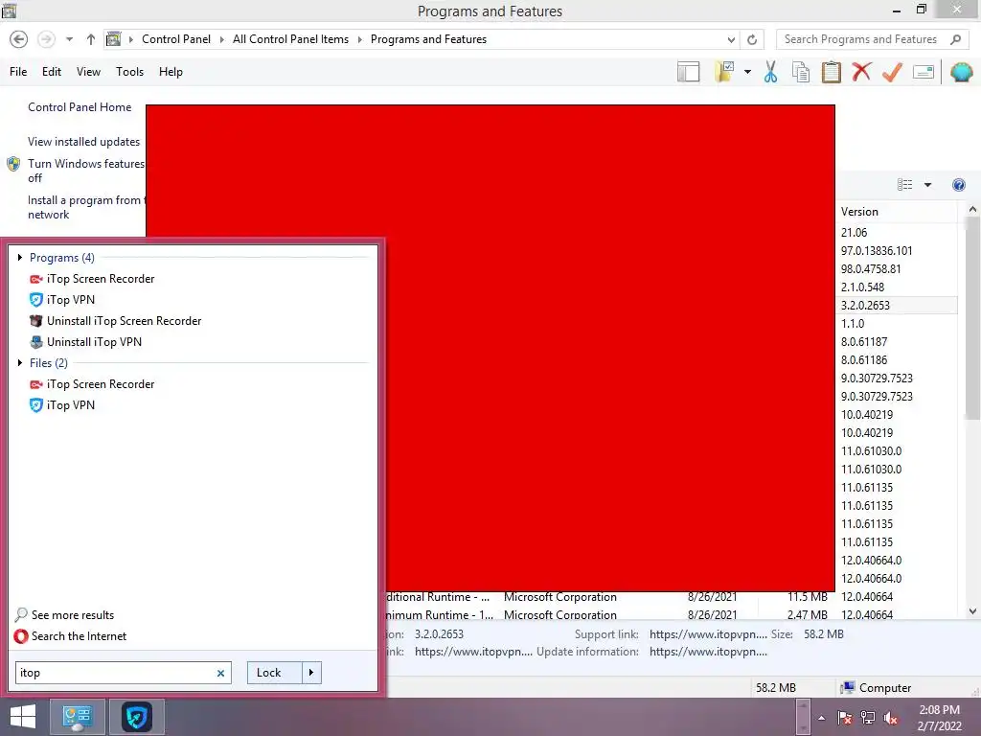This screenshot has width=981, height=736.
Task: Click the Paste clipboard icon
Action: tap(831, 72)
